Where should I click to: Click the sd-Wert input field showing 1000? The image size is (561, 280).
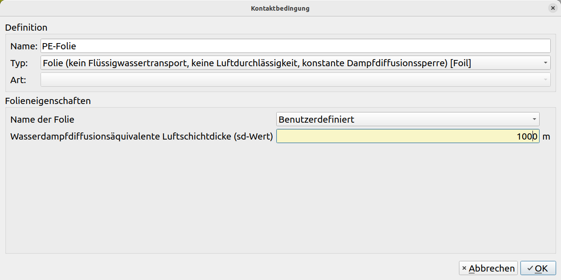[x=408, y=136]
